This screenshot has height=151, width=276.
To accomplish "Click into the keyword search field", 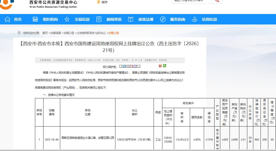I will [x=193, y=1].
